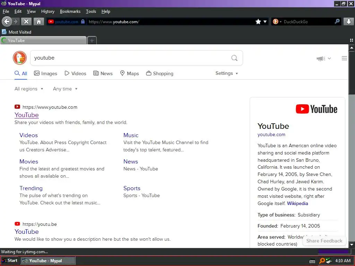
Task: Open the youtu.be YouTube result title
Action: [26, 232]
